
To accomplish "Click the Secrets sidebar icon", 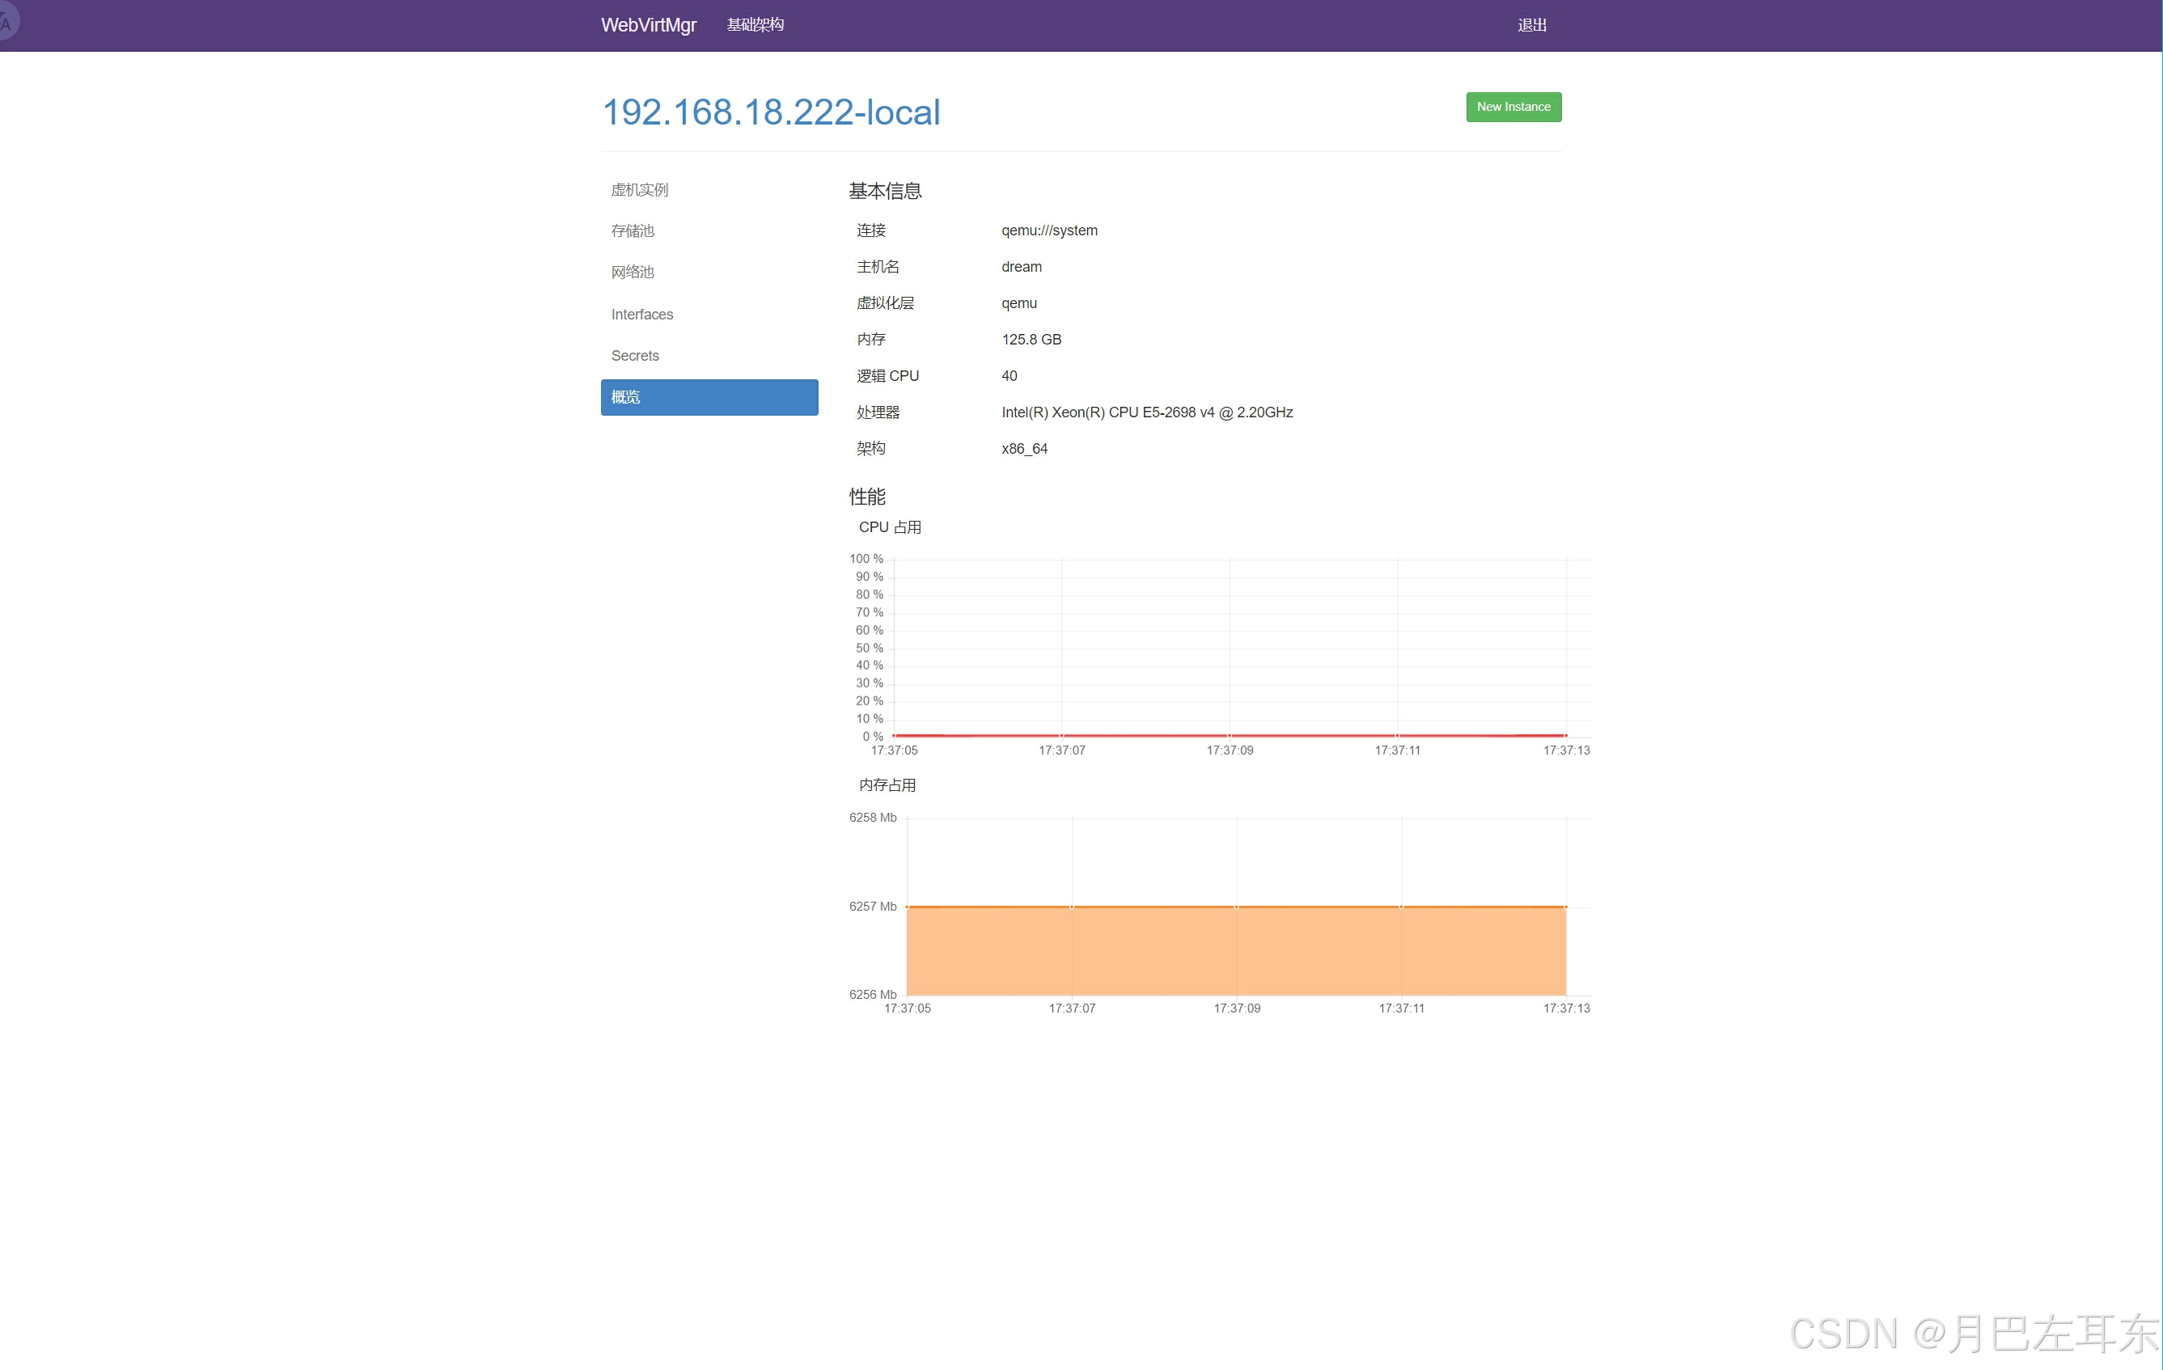I will [x=633, y=353].
